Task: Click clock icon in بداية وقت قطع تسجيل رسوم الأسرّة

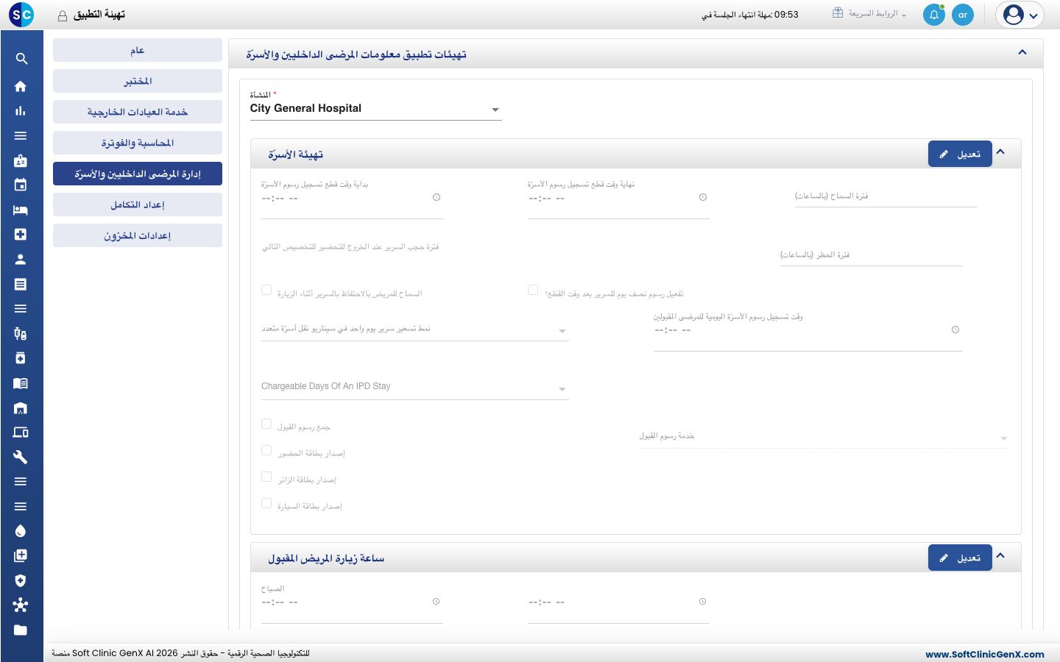Action: pos(437,197)
